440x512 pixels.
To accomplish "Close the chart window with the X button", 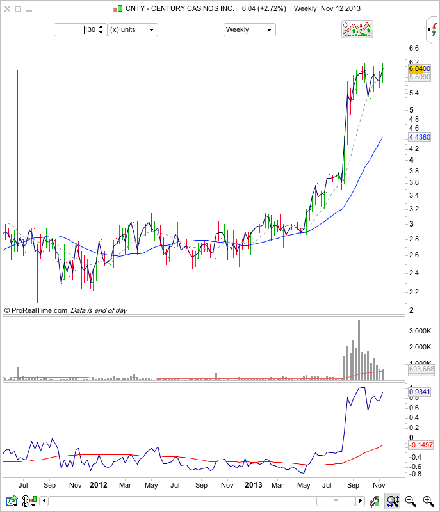I will pyautogui.click(x=7, y=9).
